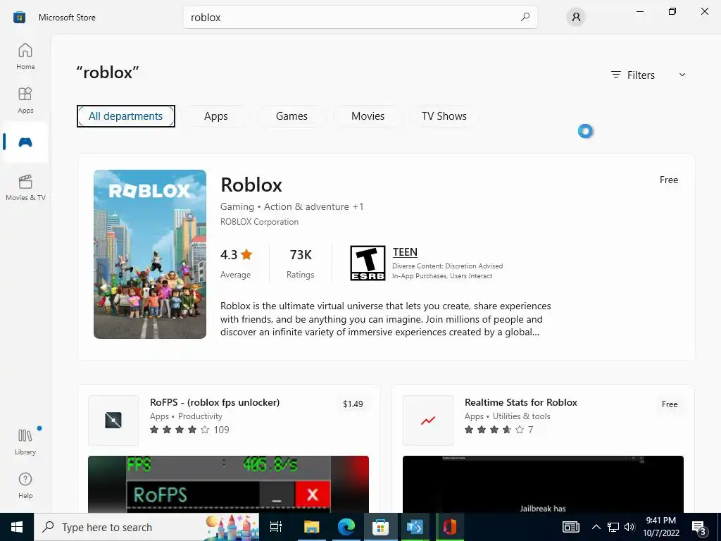This screenshot has height=541, width=721.
Task: Expand the Filters dropdown
Action: (x=648, y=75)
